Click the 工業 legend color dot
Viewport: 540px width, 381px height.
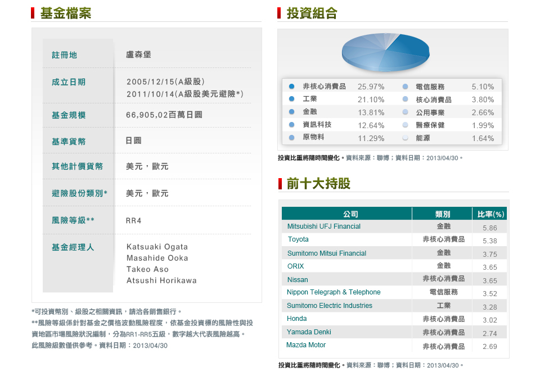291,99
